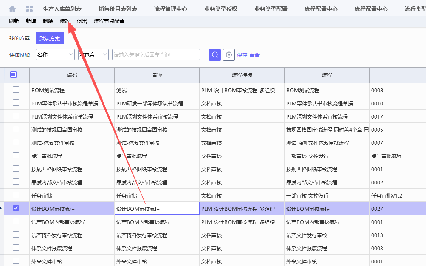Click 新增 in the toolbar

[31, 21]
